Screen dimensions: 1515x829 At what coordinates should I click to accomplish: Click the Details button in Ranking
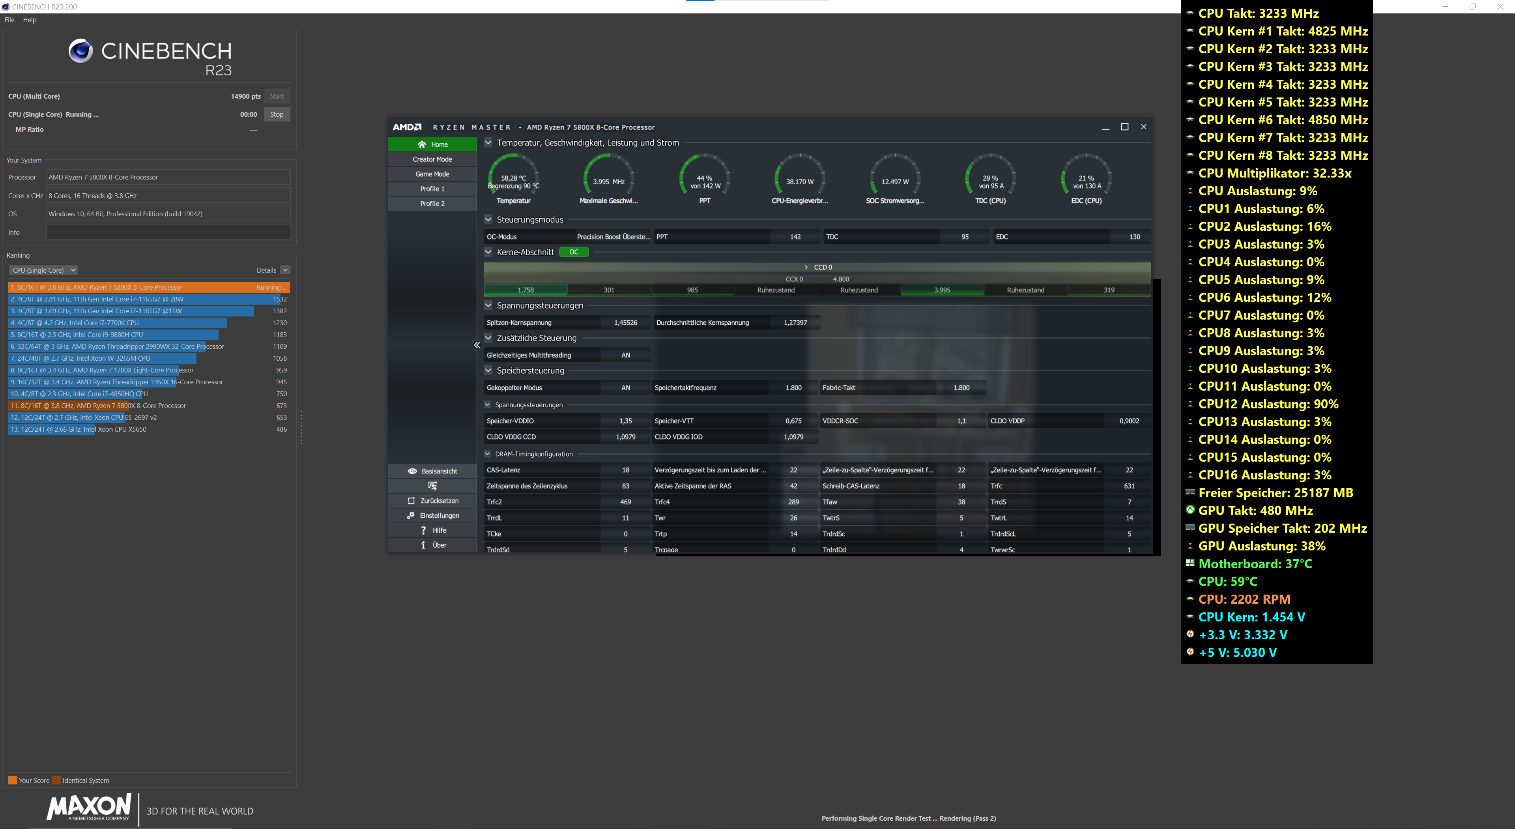[266, 270]
